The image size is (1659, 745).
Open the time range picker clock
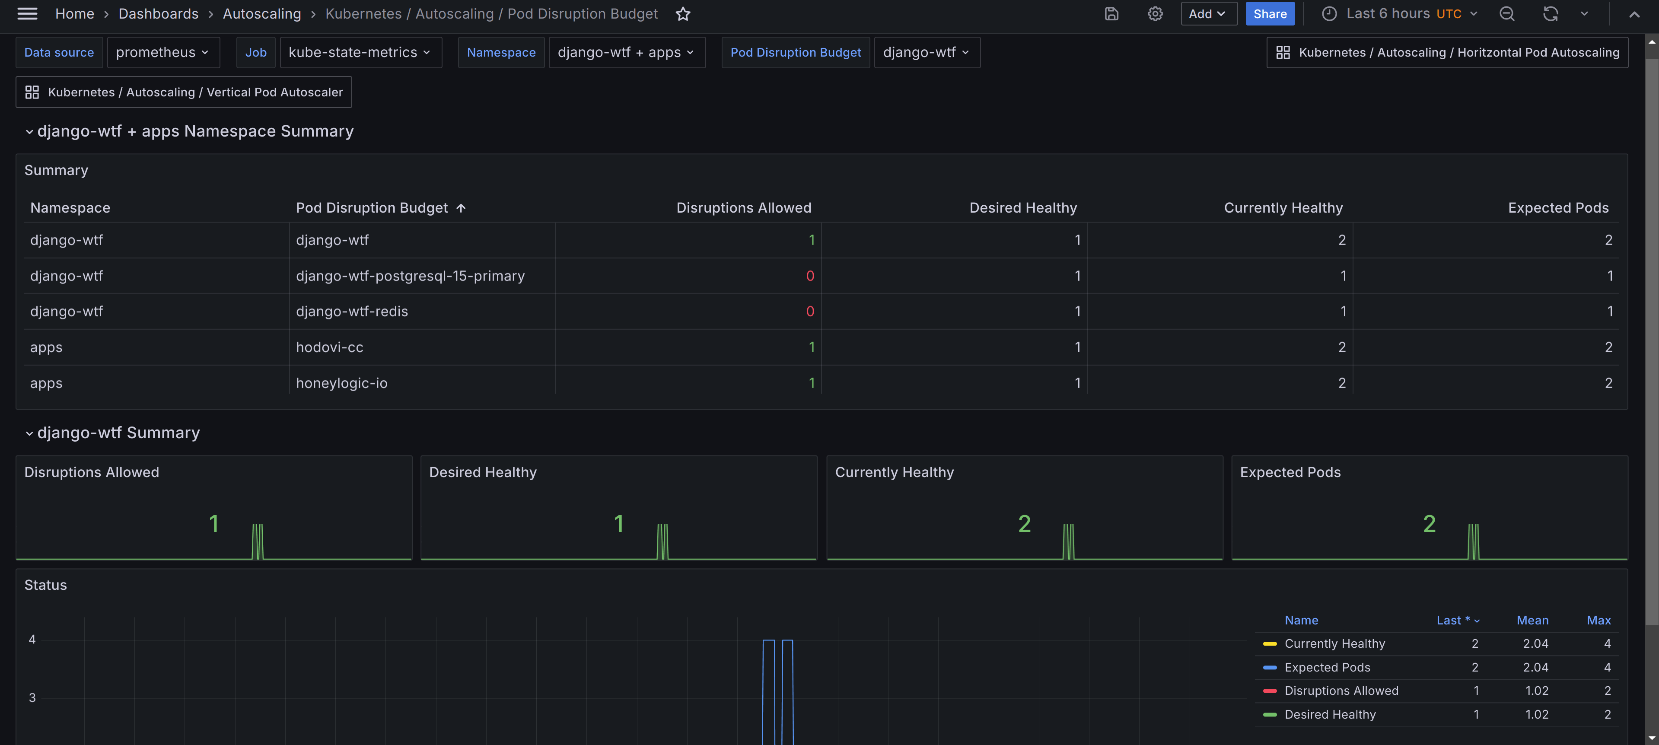[x=1329, y=13]
